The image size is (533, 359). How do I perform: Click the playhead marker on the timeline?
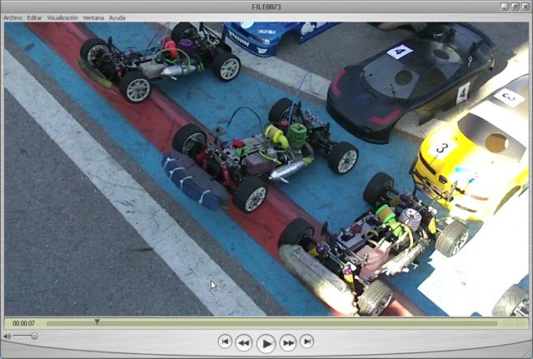coord(97,322)
